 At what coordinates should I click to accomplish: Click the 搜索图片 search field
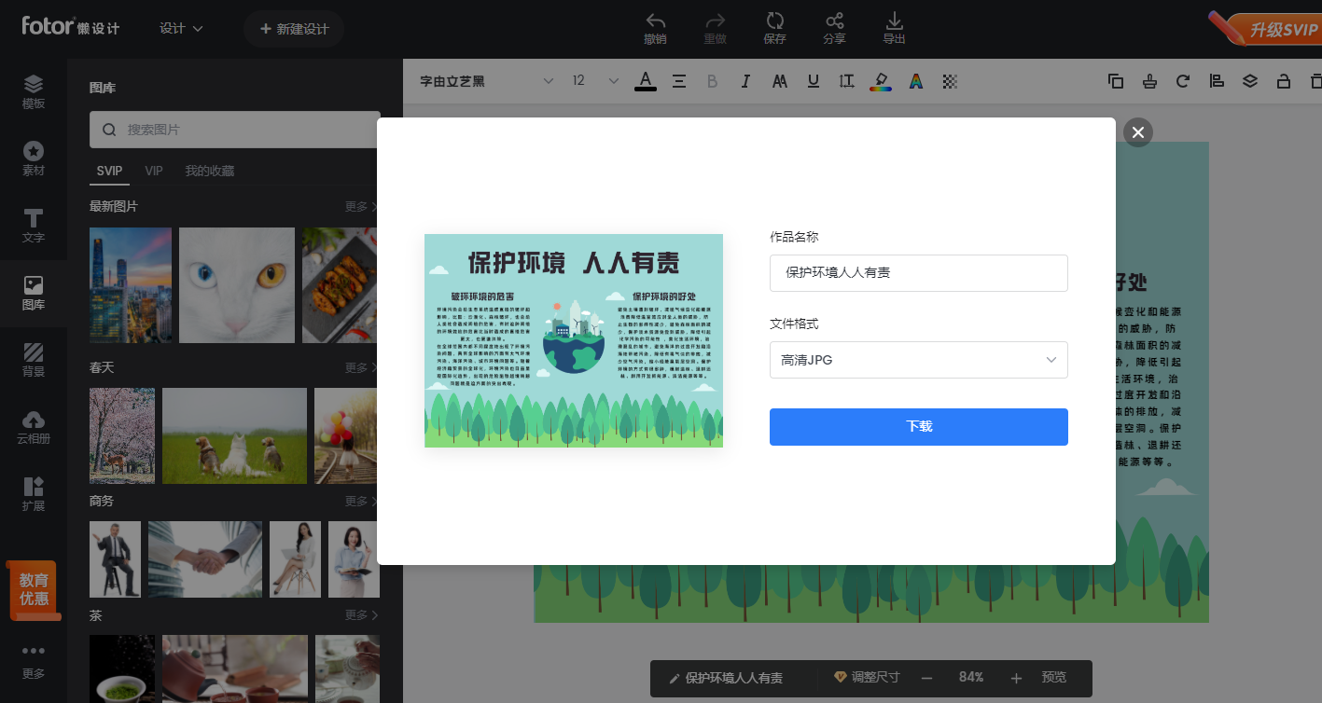pos(235,130)
